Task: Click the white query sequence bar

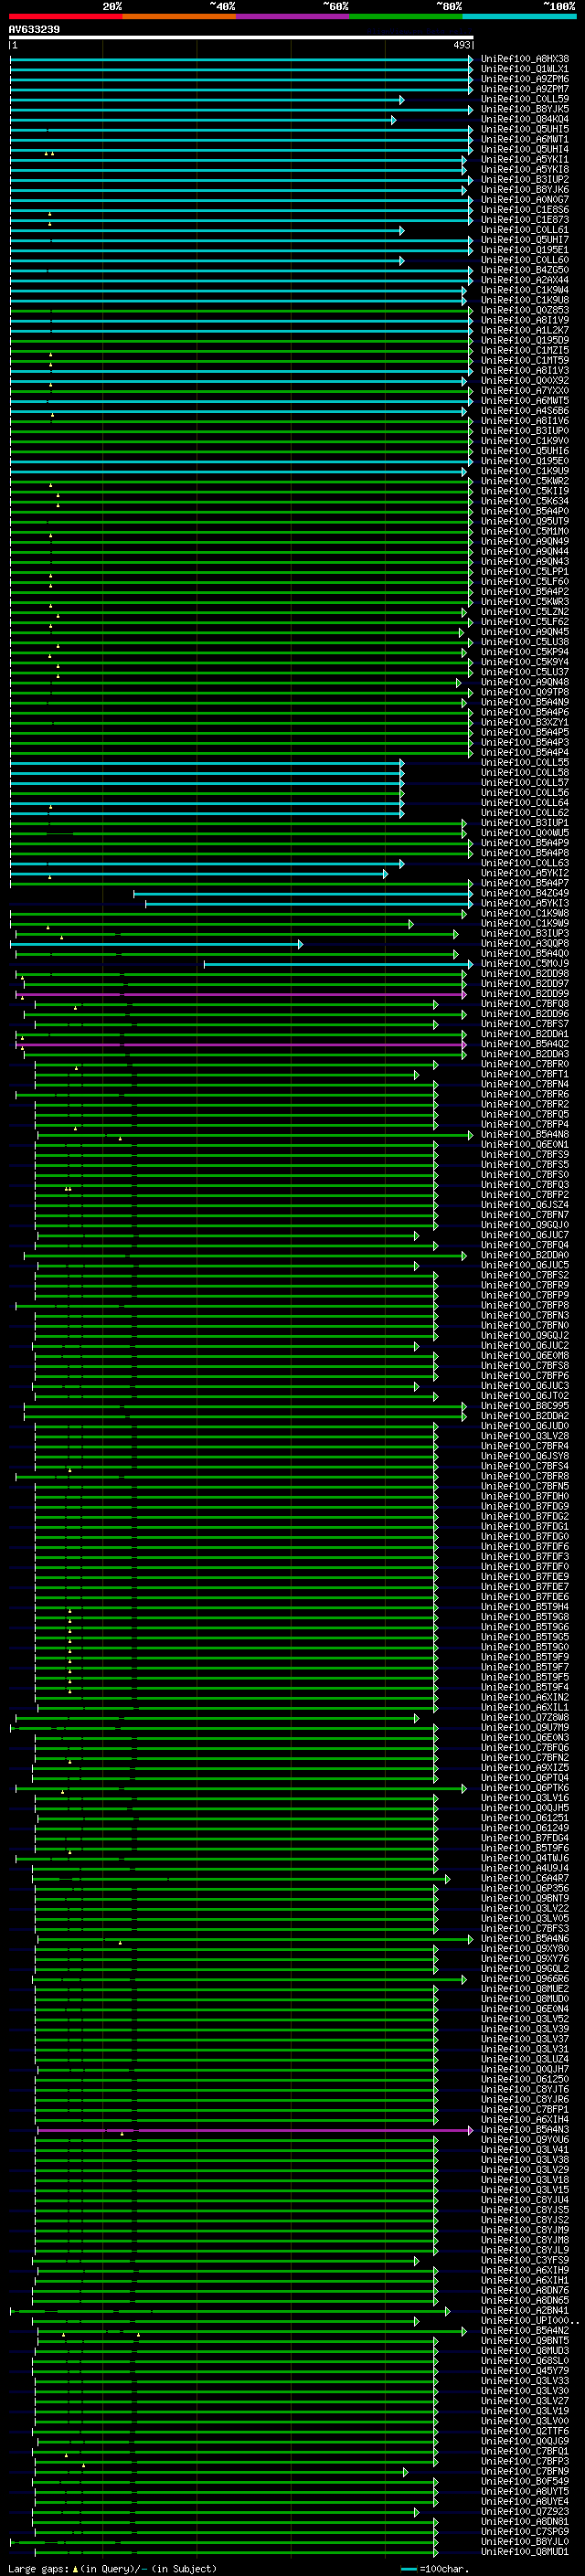Action: [x=241, y=37]
